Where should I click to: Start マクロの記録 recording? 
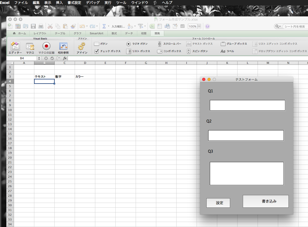(x=46, y=46)
